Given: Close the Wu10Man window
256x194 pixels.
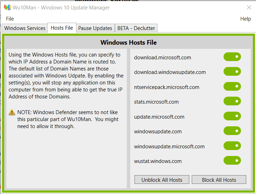Looking at the screenshot, I should (249, 8).
